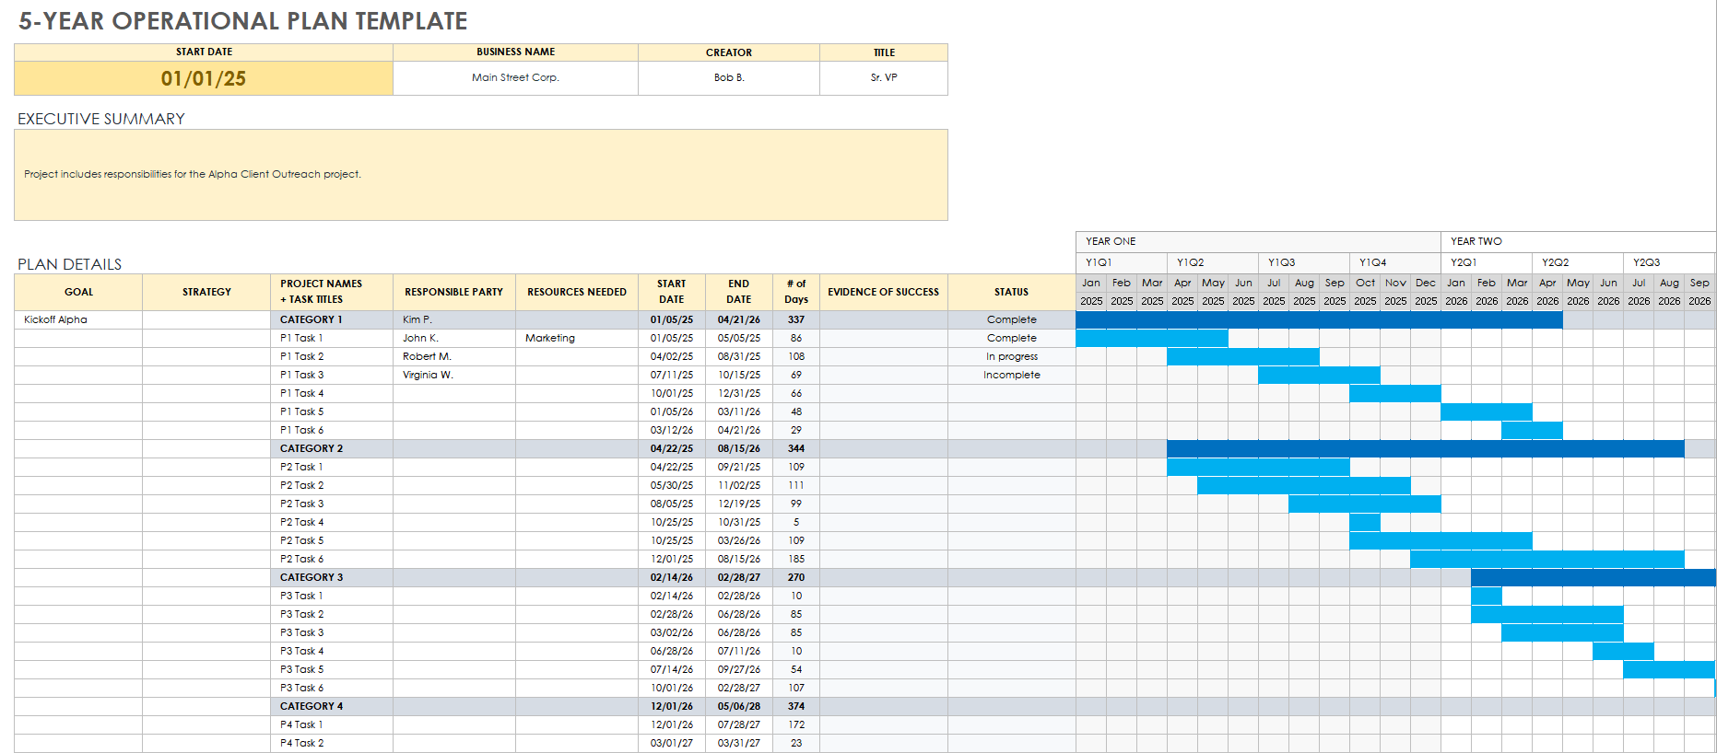Click the Y1Q3 quarter header
The height and width of the screenshot is (753, 1717).
[x=1281, y=262]
